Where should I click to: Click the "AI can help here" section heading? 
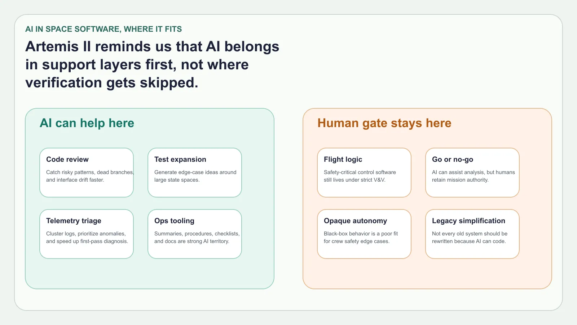click(x=87, y=123)
